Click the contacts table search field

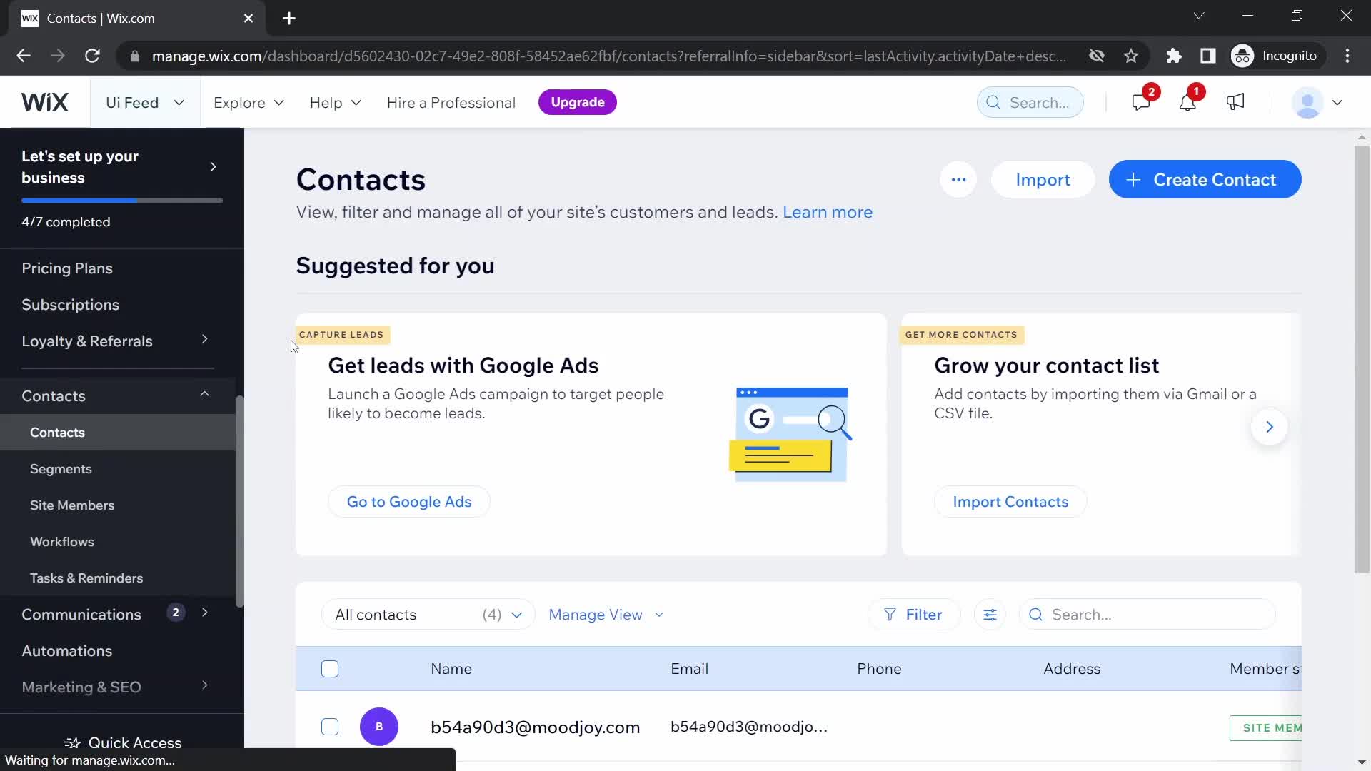[x=1147, y=615]
